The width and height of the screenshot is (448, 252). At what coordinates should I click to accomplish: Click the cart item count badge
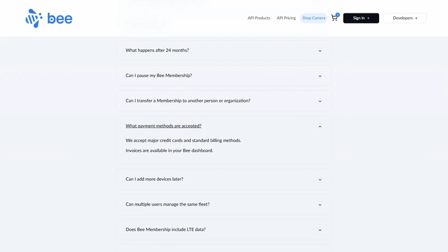coord(338,15)
